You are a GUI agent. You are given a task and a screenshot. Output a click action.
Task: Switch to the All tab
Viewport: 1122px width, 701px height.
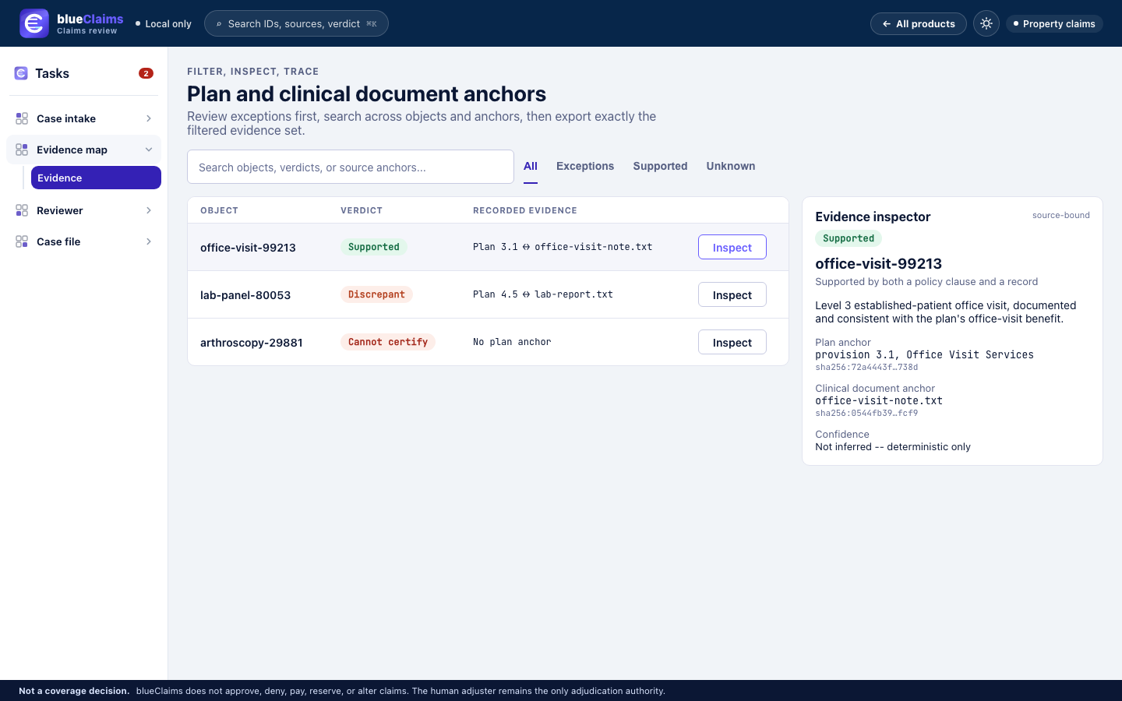(531, 166)
